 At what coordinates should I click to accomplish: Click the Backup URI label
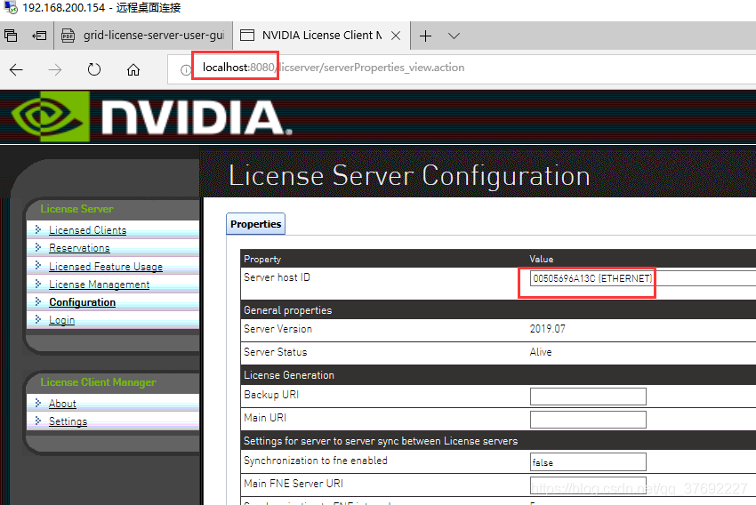pyautogui.click(x=271, y=395)
